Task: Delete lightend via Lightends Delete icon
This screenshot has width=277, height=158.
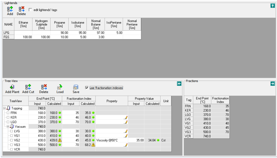Action: pos(21,11)
